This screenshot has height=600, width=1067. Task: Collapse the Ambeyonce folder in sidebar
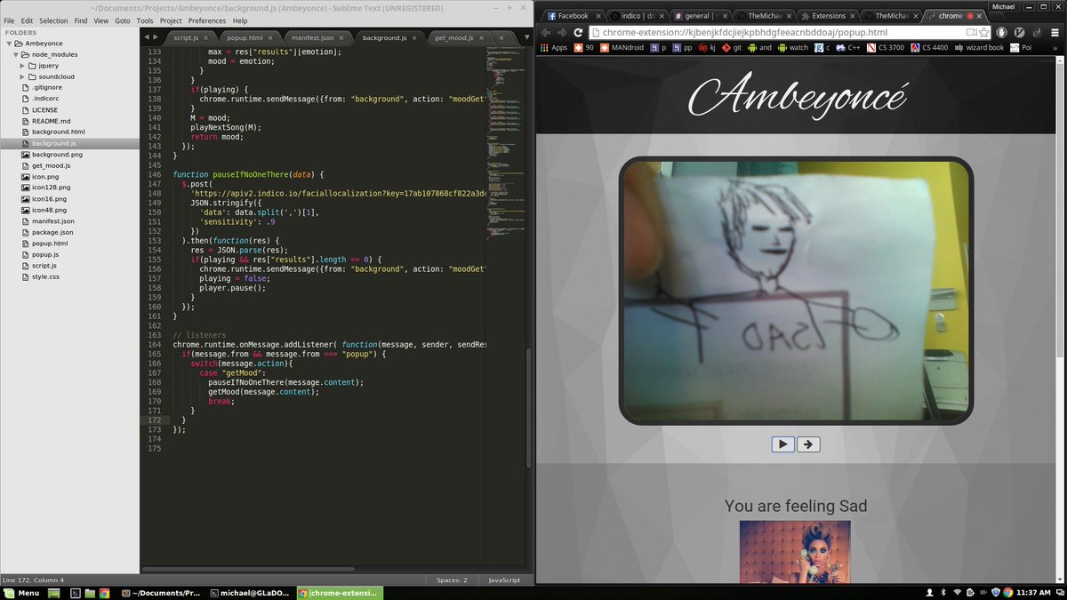click(x=9, y=43)
